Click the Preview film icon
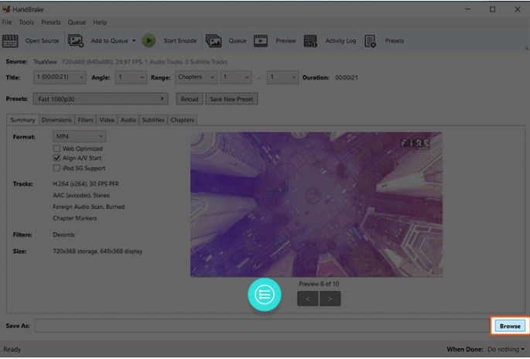530x359 pixels. pyautogui.click(x=261, y=40)
